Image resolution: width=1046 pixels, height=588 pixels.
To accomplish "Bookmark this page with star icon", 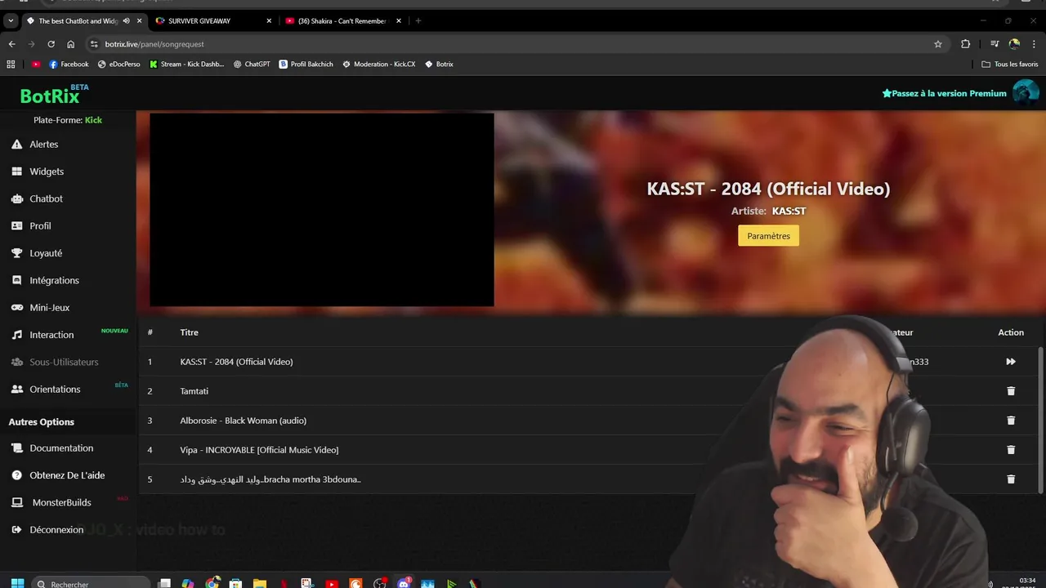I will point(938,44).
